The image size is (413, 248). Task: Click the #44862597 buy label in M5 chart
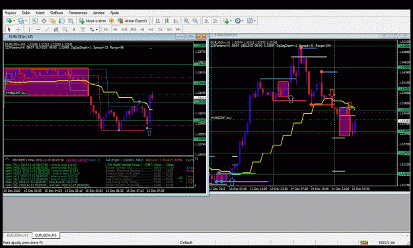[x=16, y=93]
